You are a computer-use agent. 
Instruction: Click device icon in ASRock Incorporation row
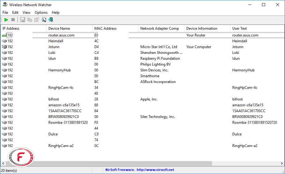pos(4,82)
